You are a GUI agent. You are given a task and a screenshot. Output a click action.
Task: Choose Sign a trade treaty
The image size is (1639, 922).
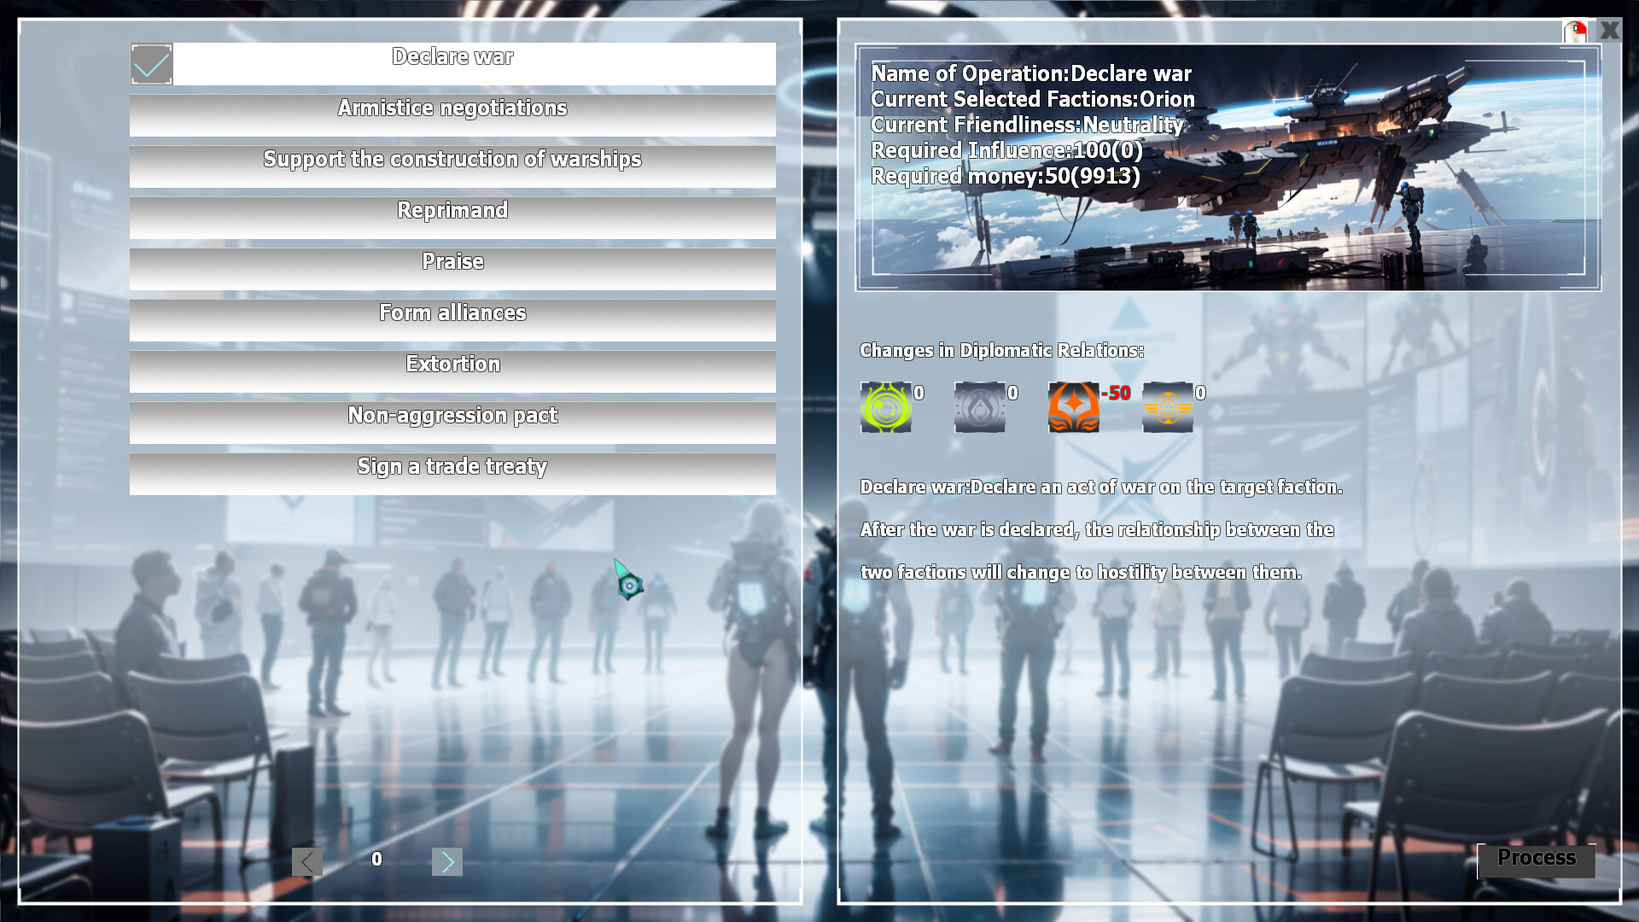tap(452, 474)
